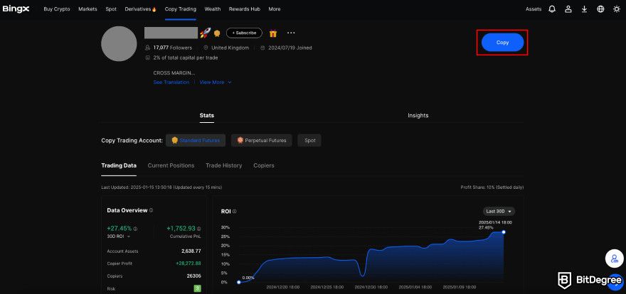Click the rocket emoji icon

(x=205, y=33)
